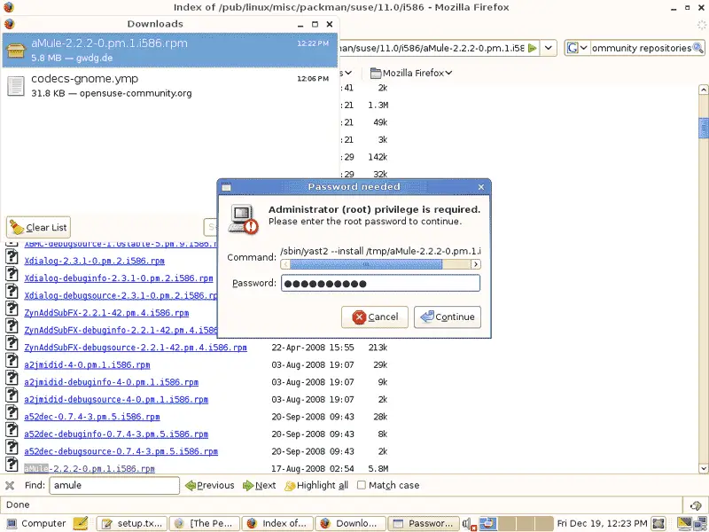Click file icon beside a52dec-0.7.4-3.pm.5.i586.rpm

[x=12, y=412]
